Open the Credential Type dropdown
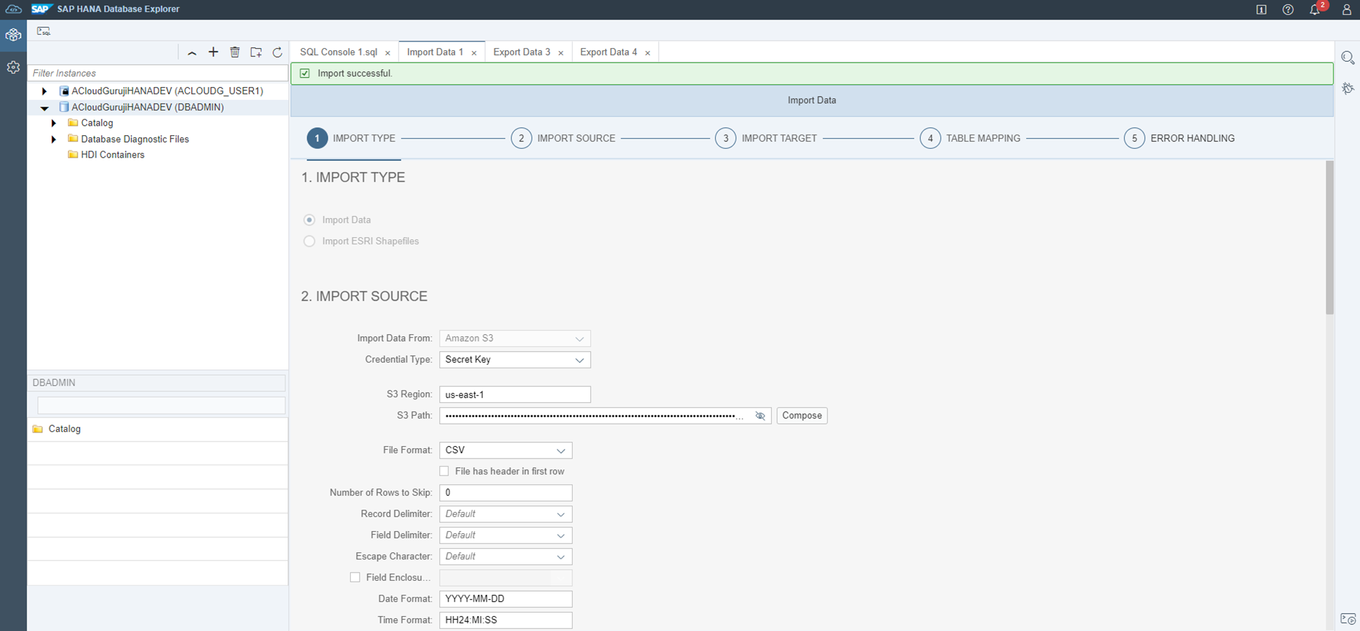This screenshot has height=631, width=1360. point(514,360)
